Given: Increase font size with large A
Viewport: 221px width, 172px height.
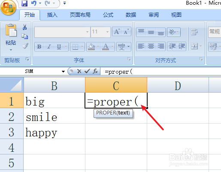Looking at the screenshot, I should click(x=117, y=31).
